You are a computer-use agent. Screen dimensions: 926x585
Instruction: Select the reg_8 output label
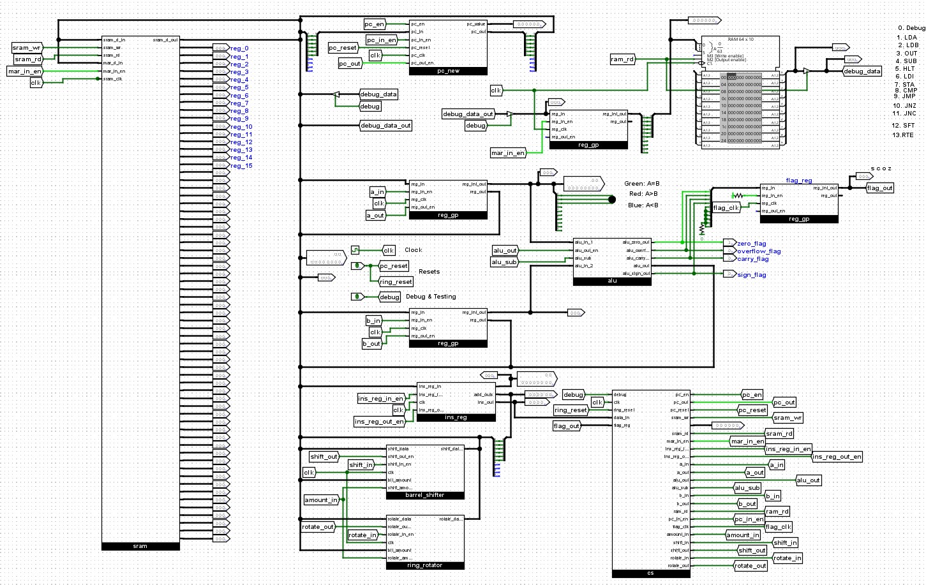pyautogui.click(x=239, y=111)
